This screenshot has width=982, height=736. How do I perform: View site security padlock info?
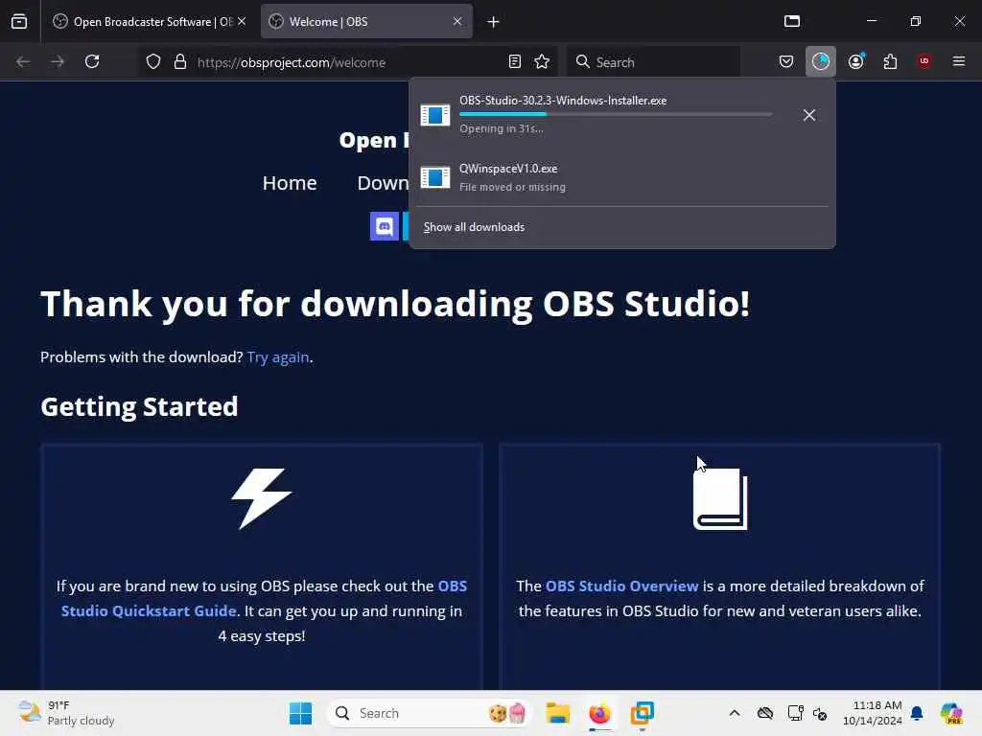pyautogui.click(x=180, y=61)
